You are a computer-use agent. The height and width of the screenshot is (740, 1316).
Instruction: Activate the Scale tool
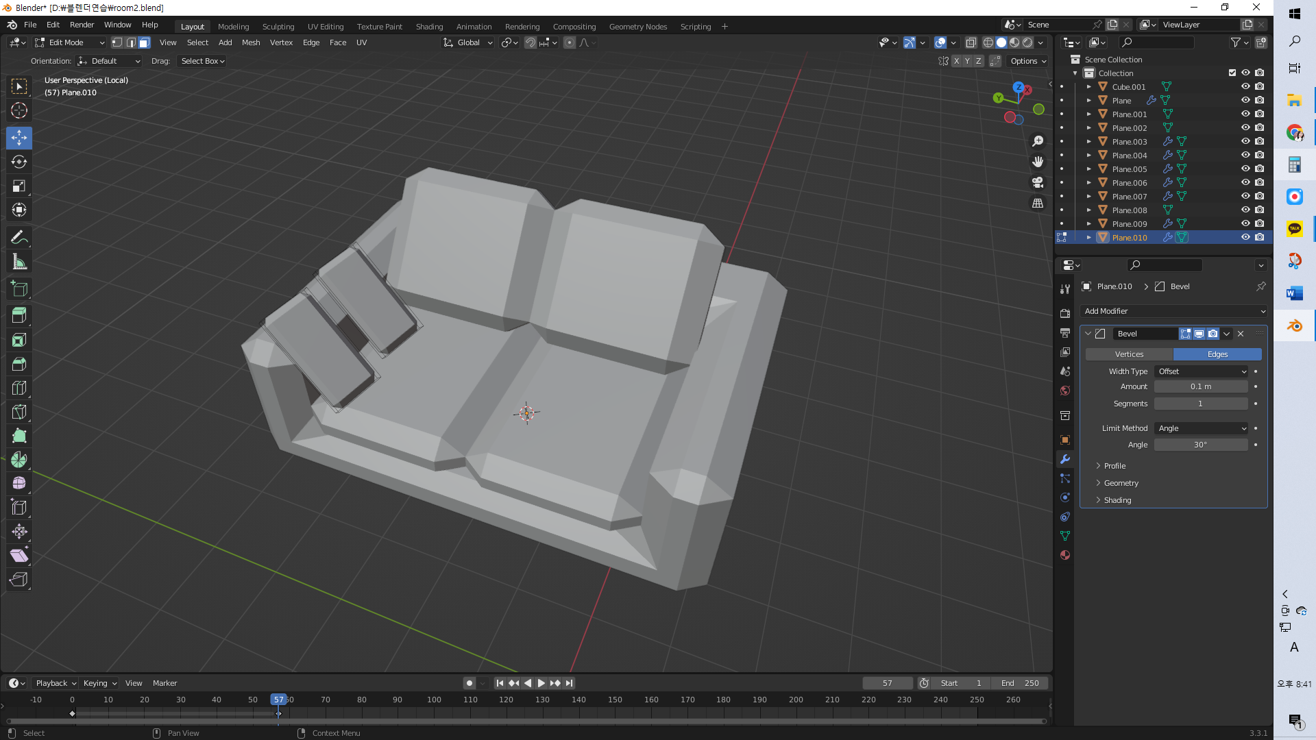pos(19,186)
